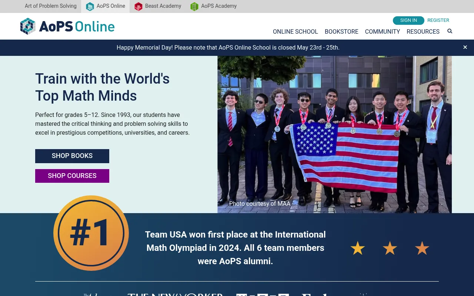Expand the Bookstore menu
This screenshot has width=474, height=296.
click(341, 31)
